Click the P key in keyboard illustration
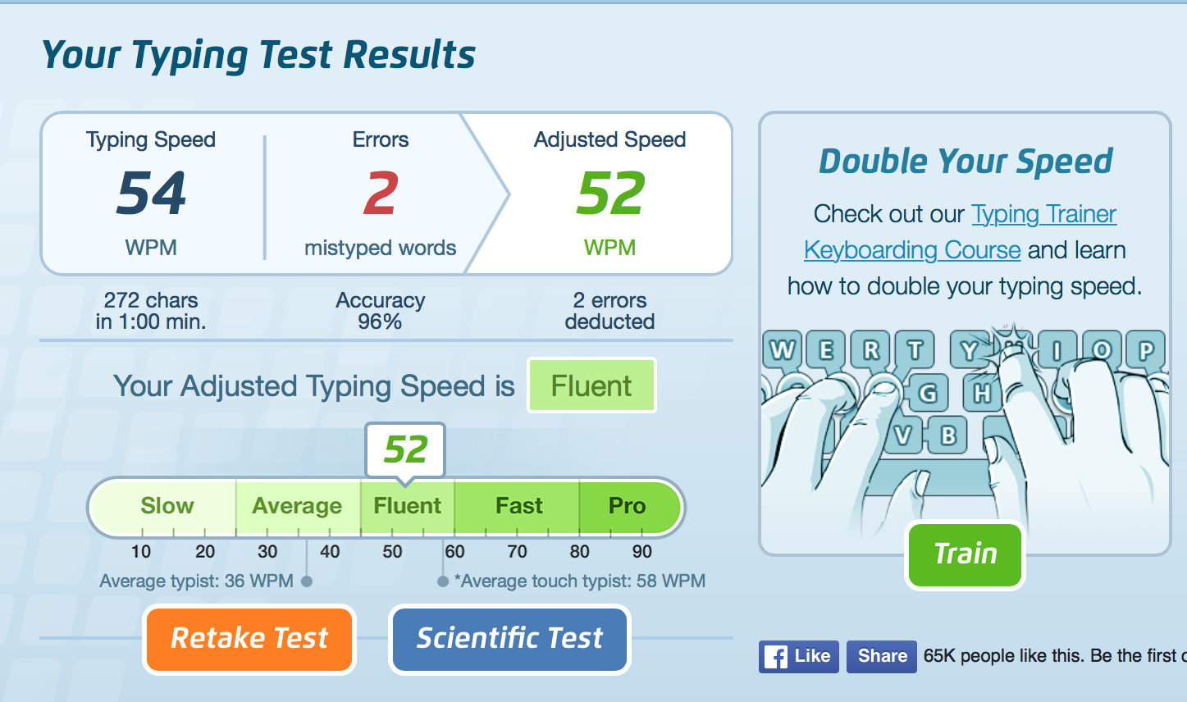 click(1145, 350)
